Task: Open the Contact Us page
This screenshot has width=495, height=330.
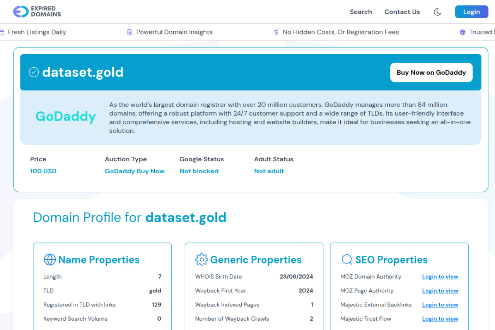Action: tap(402, 12)
